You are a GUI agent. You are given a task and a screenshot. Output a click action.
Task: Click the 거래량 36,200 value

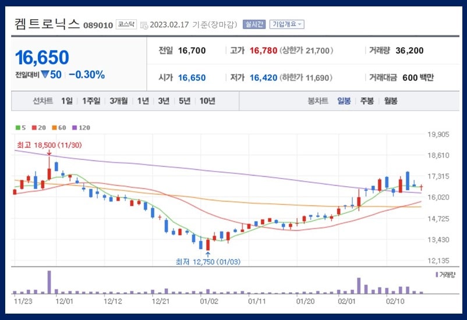(x=409, y=51)
